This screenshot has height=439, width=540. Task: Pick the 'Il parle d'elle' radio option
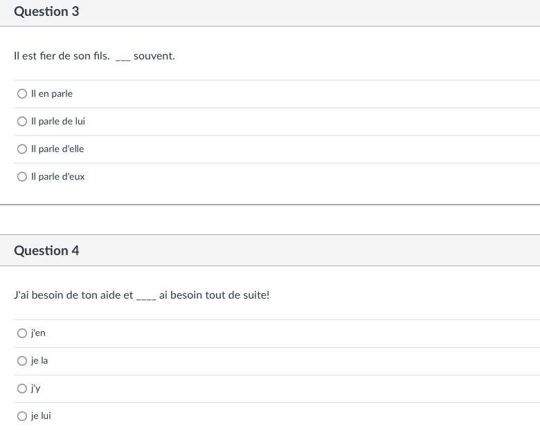(x=22, y=149)
